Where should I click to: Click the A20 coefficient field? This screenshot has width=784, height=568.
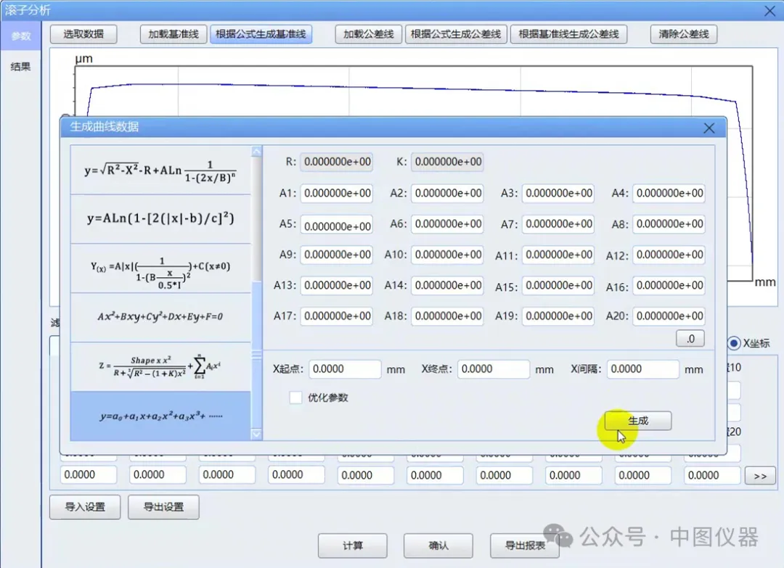coord(669,316)
